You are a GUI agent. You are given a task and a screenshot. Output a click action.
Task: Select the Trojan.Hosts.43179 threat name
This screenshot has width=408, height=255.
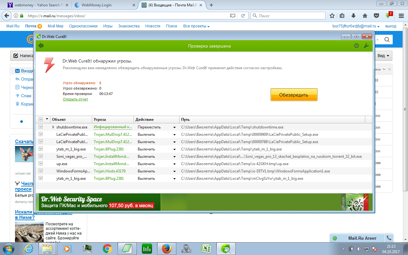pyautogui.click(x=110, y=171)
